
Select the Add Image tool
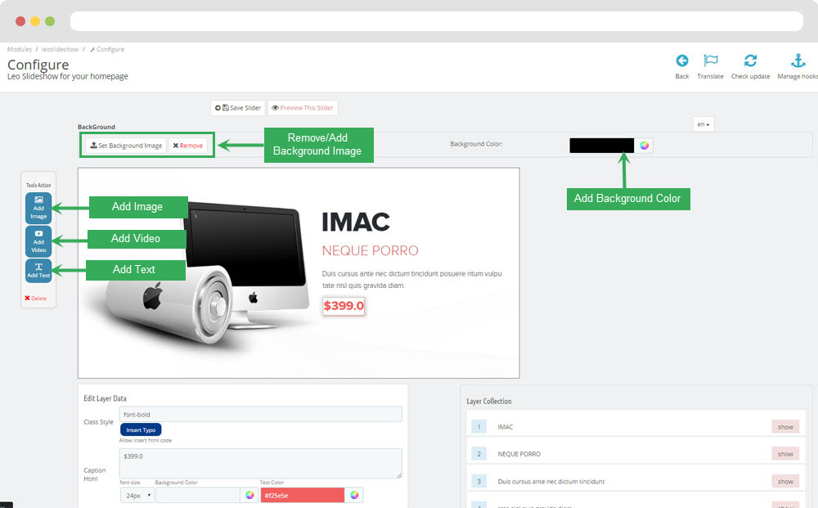point(38,208)
